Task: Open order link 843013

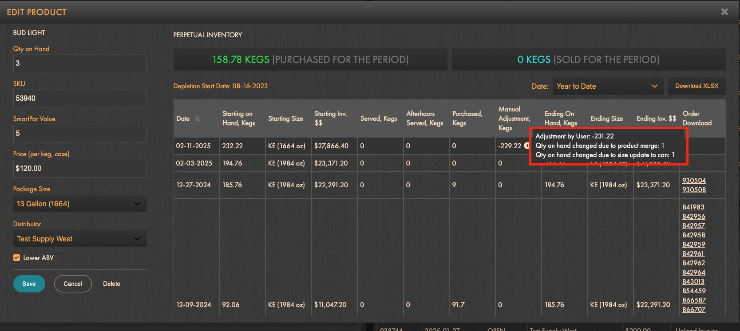Action: tap(693, 282)
